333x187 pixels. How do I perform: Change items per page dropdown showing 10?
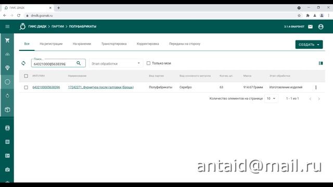tap(271, 99)
